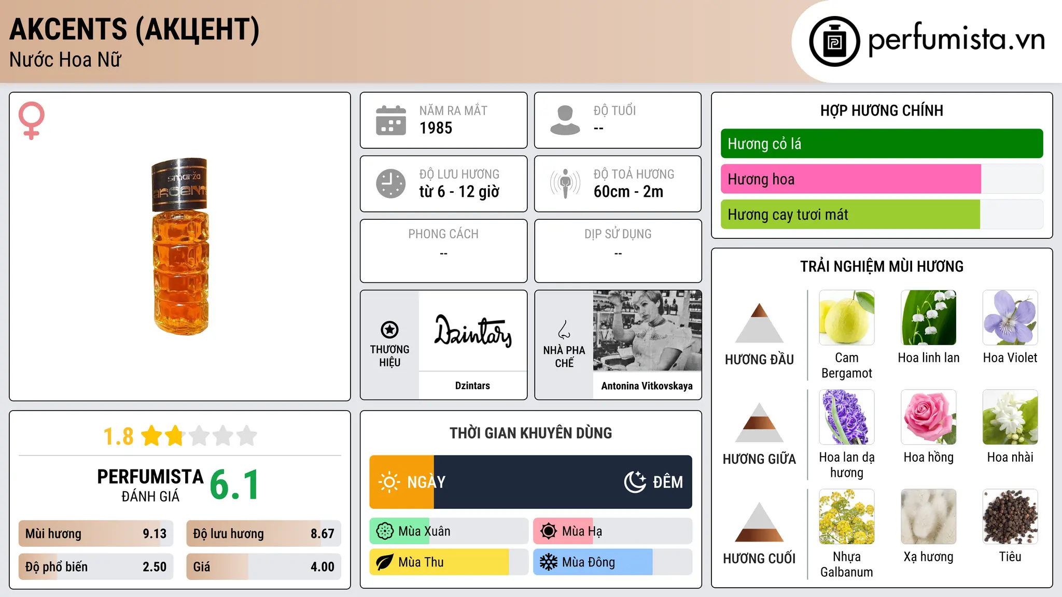The width and height of the screenshot is (1062, 597).
Task: Click the AKCENTS (АКЦЕНТ) title
Action: click(134, 29)
